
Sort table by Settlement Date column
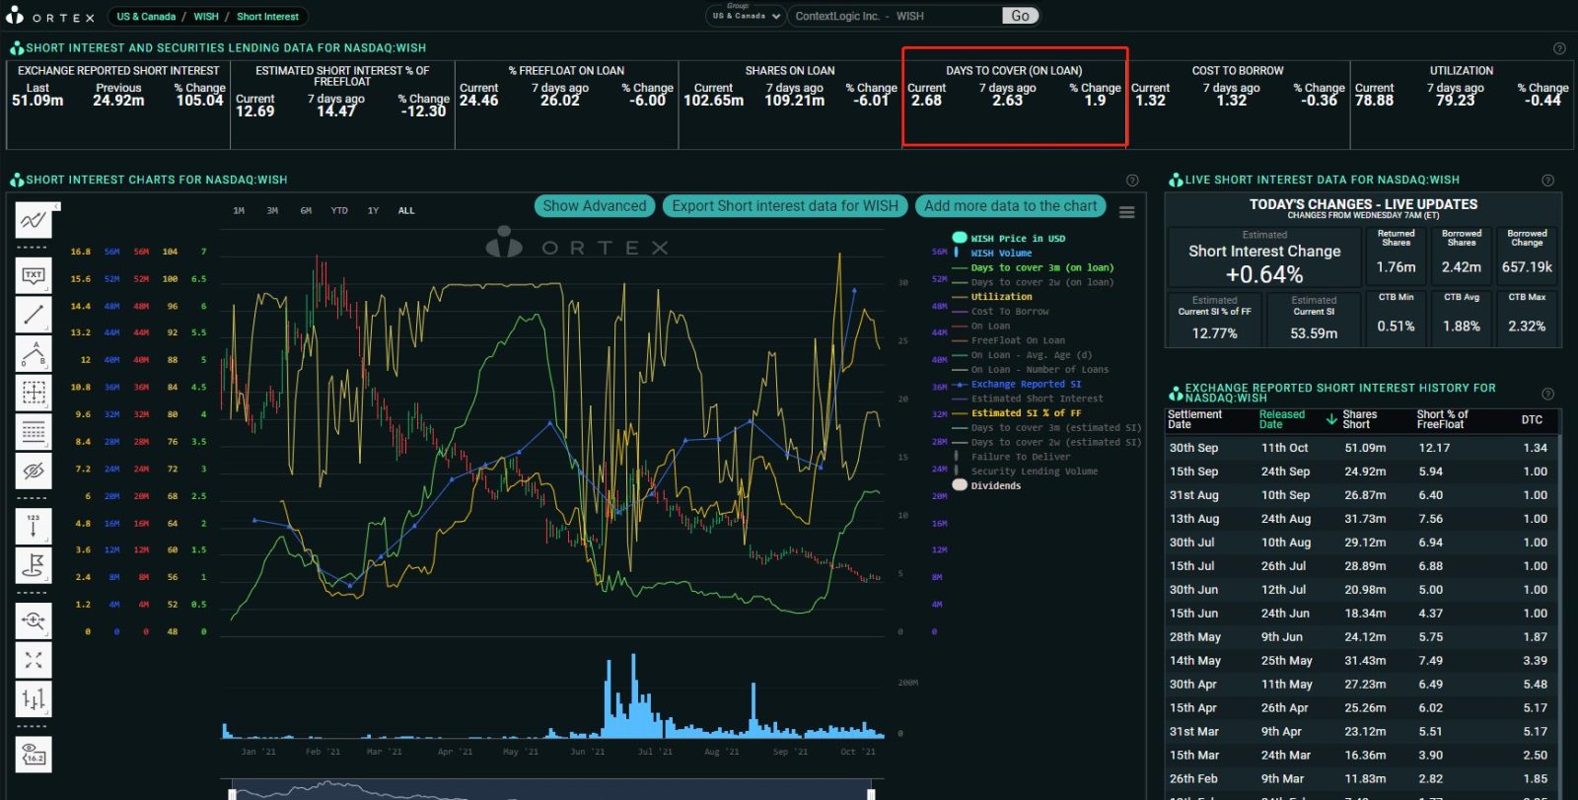click(1194, 419)
